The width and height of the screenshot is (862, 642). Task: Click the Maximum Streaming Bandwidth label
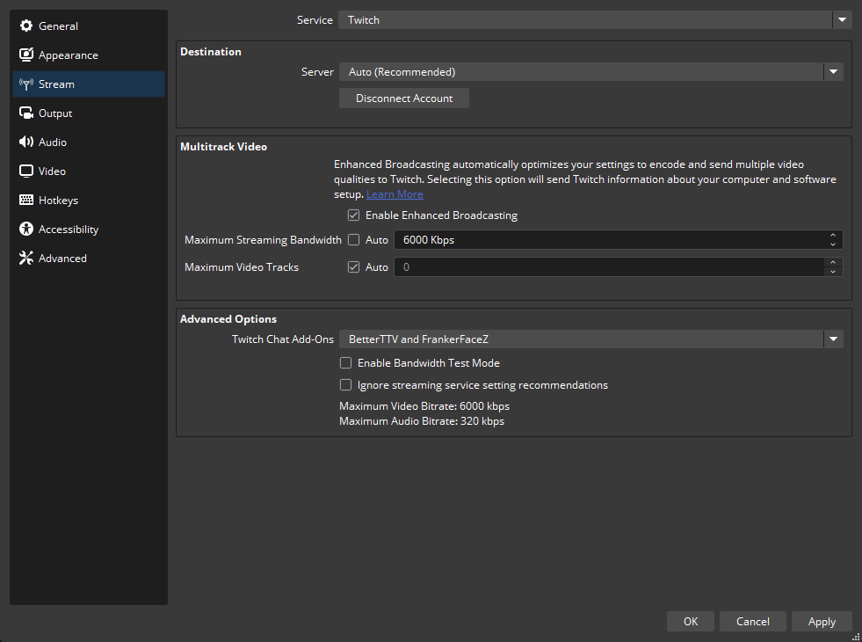263,240
